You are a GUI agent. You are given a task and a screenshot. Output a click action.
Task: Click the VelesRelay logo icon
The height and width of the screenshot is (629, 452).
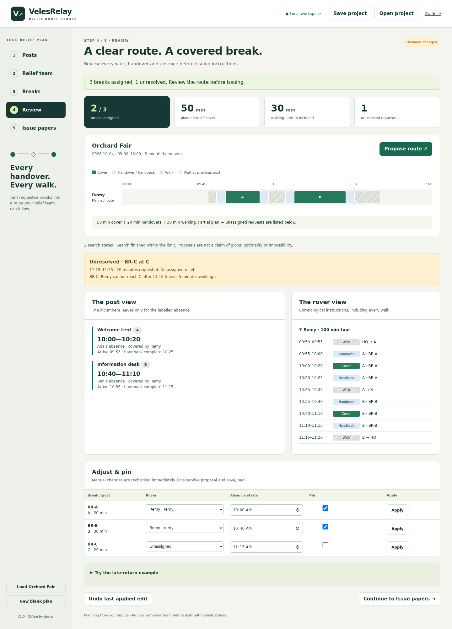[18, 14]
